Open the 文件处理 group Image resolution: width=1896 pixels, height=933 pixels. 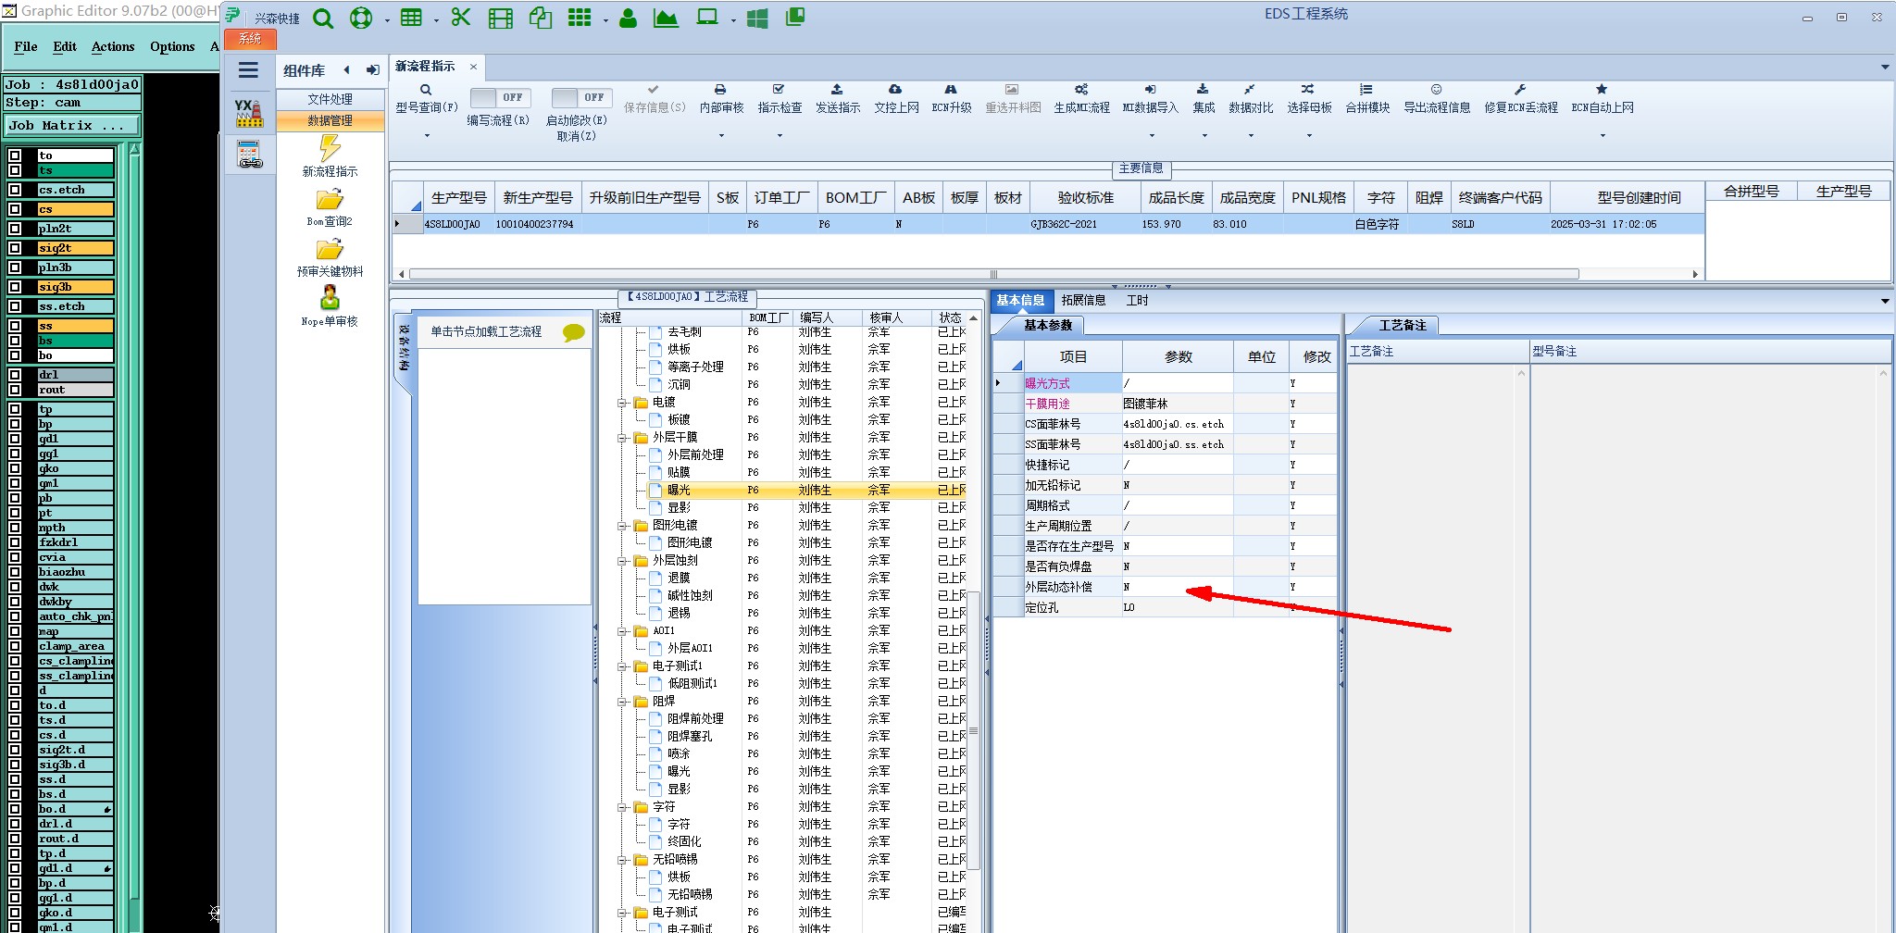tap(330, 99)
